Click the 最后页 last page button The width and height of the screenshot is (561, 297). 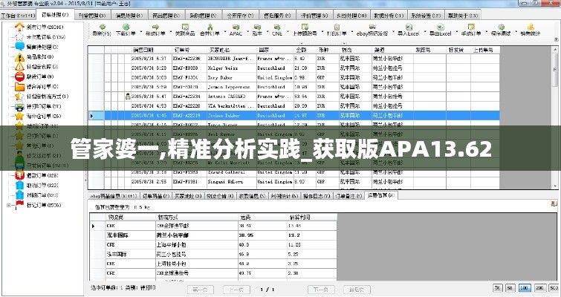(357, 289)
